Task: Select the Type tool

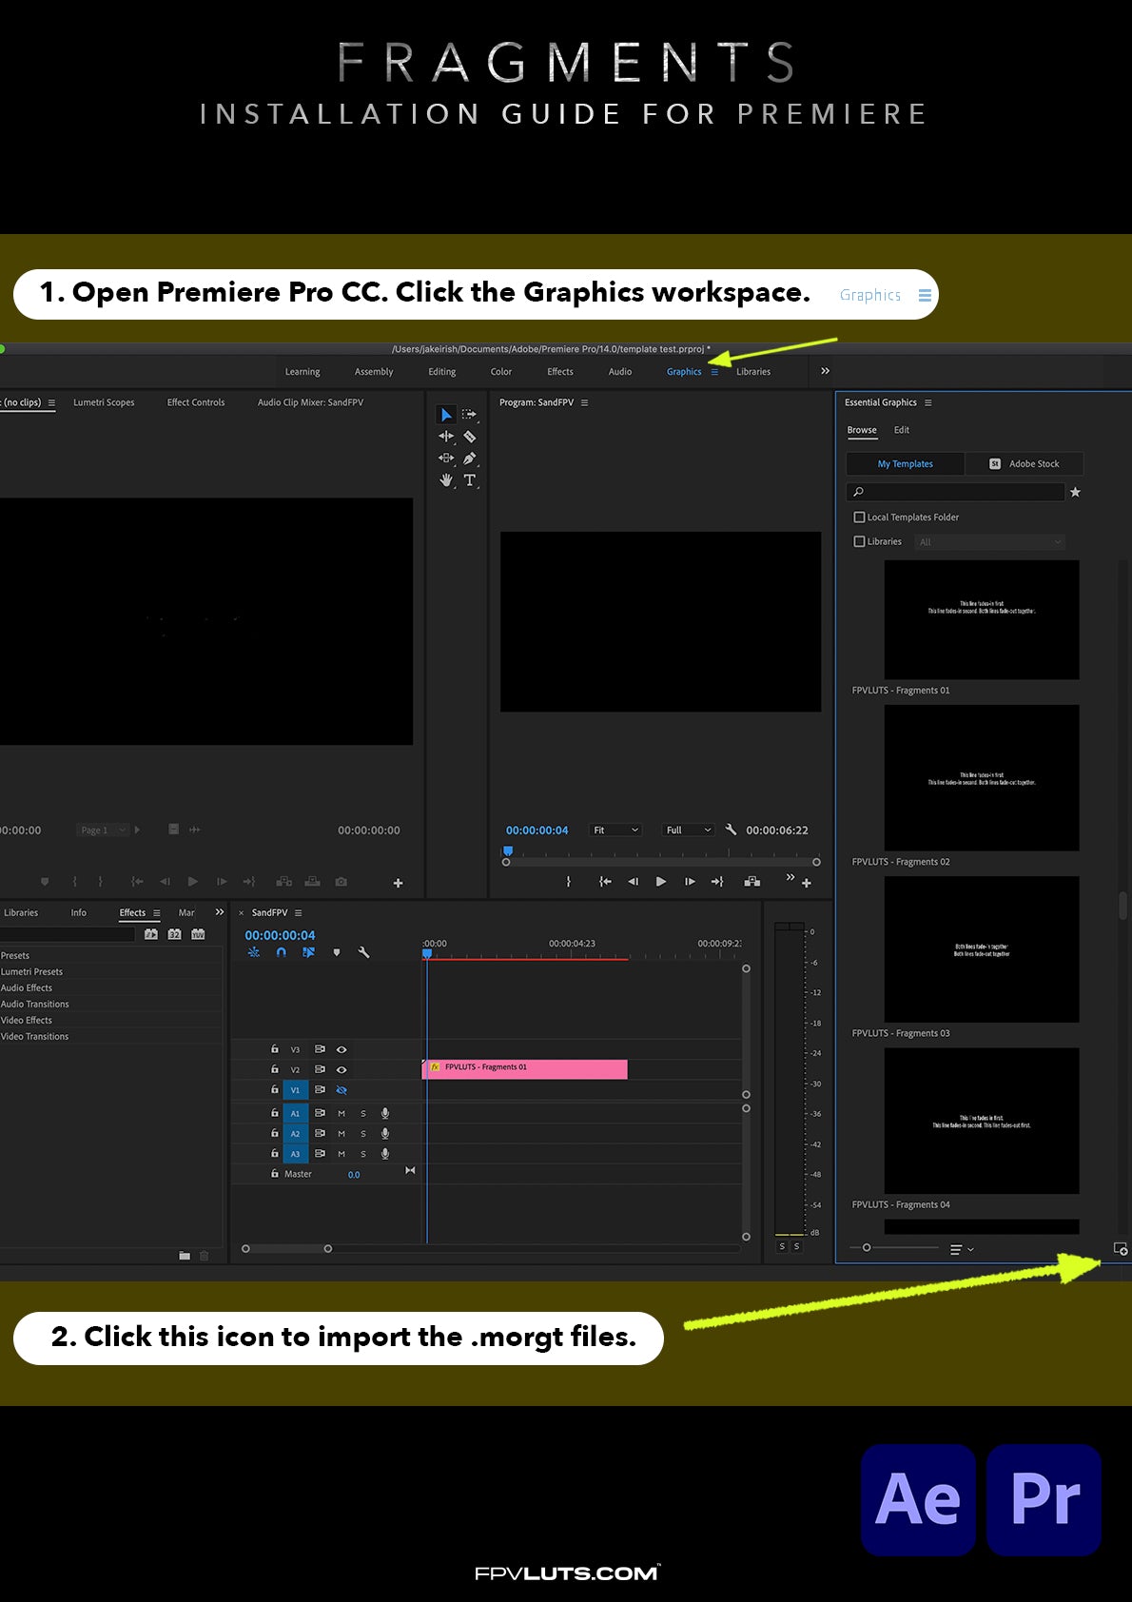Action: [x=469, y=480]
